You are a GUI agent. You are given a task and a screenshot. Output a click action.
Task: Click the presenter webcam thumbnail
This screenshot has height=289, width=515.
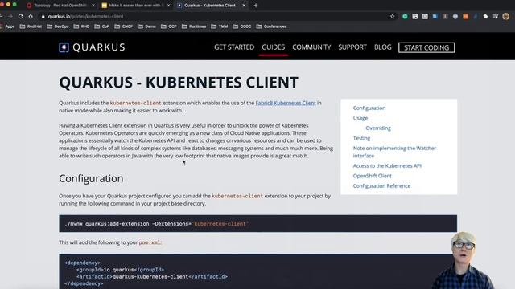point(463,260)
